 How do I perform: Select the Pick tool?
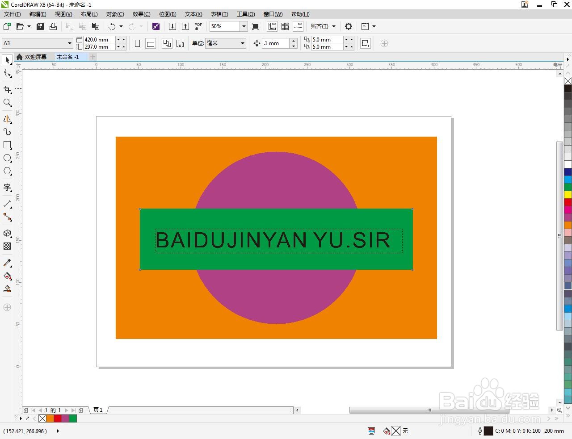pos(7,60)
